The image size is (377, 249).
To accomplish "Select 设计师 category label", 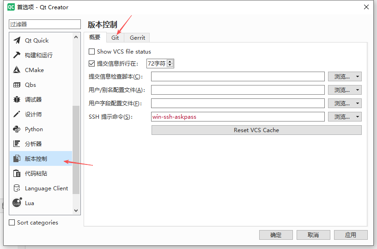I will pyautogui.click(x=33, y=114).
